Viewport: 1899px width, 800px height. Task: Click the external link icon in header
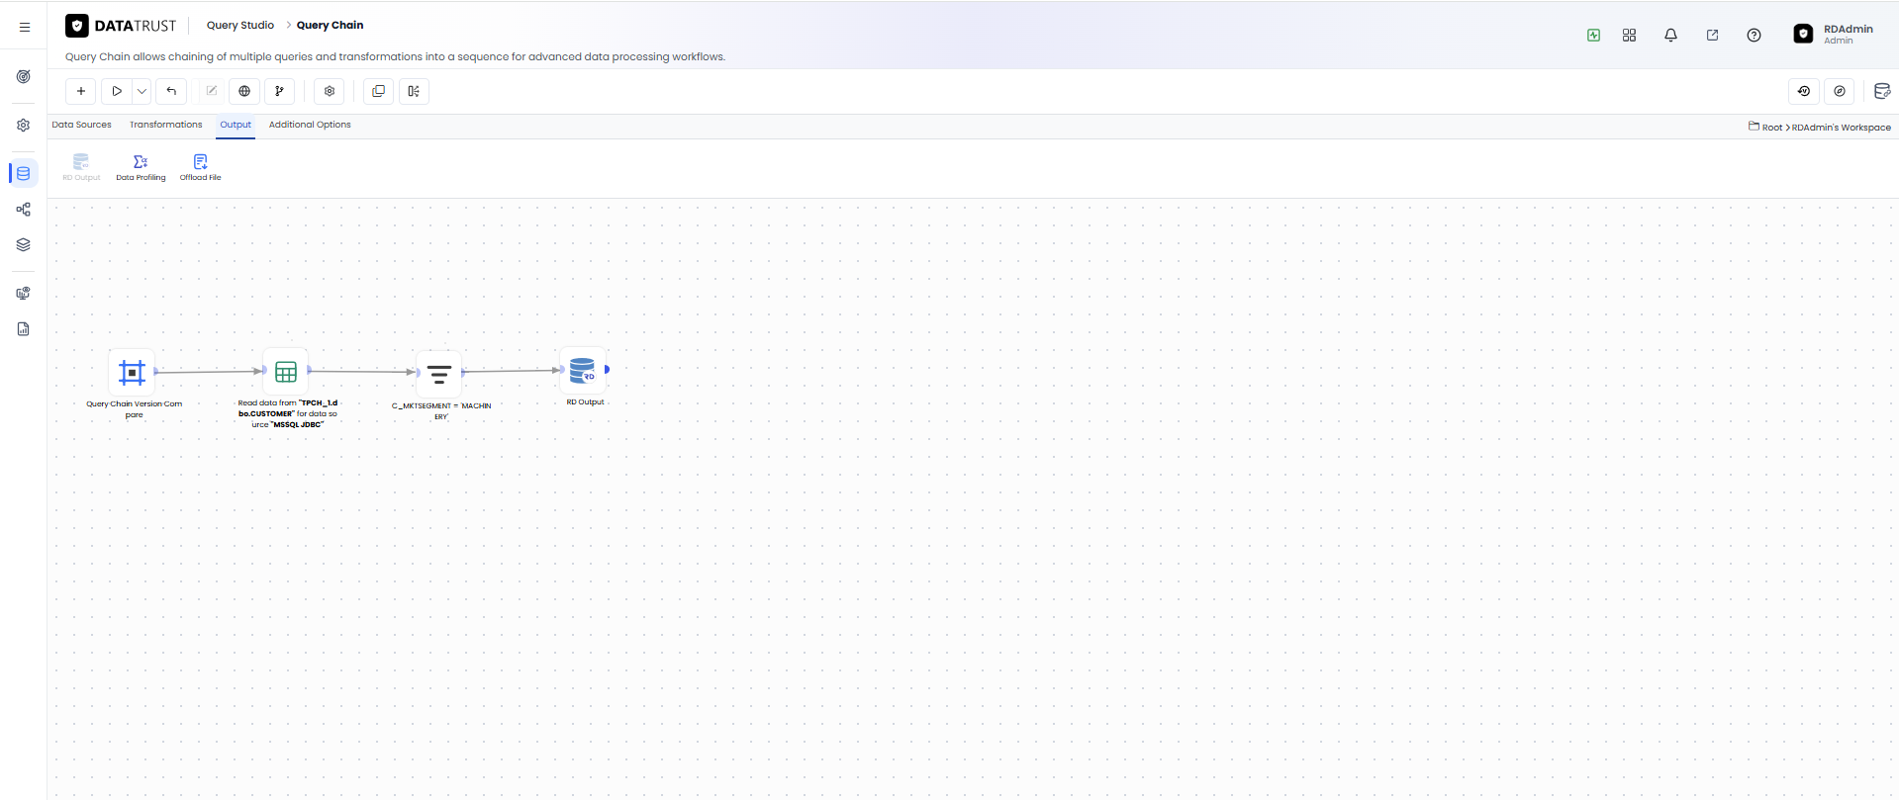pyautogui.click(x=1712, y=36)
